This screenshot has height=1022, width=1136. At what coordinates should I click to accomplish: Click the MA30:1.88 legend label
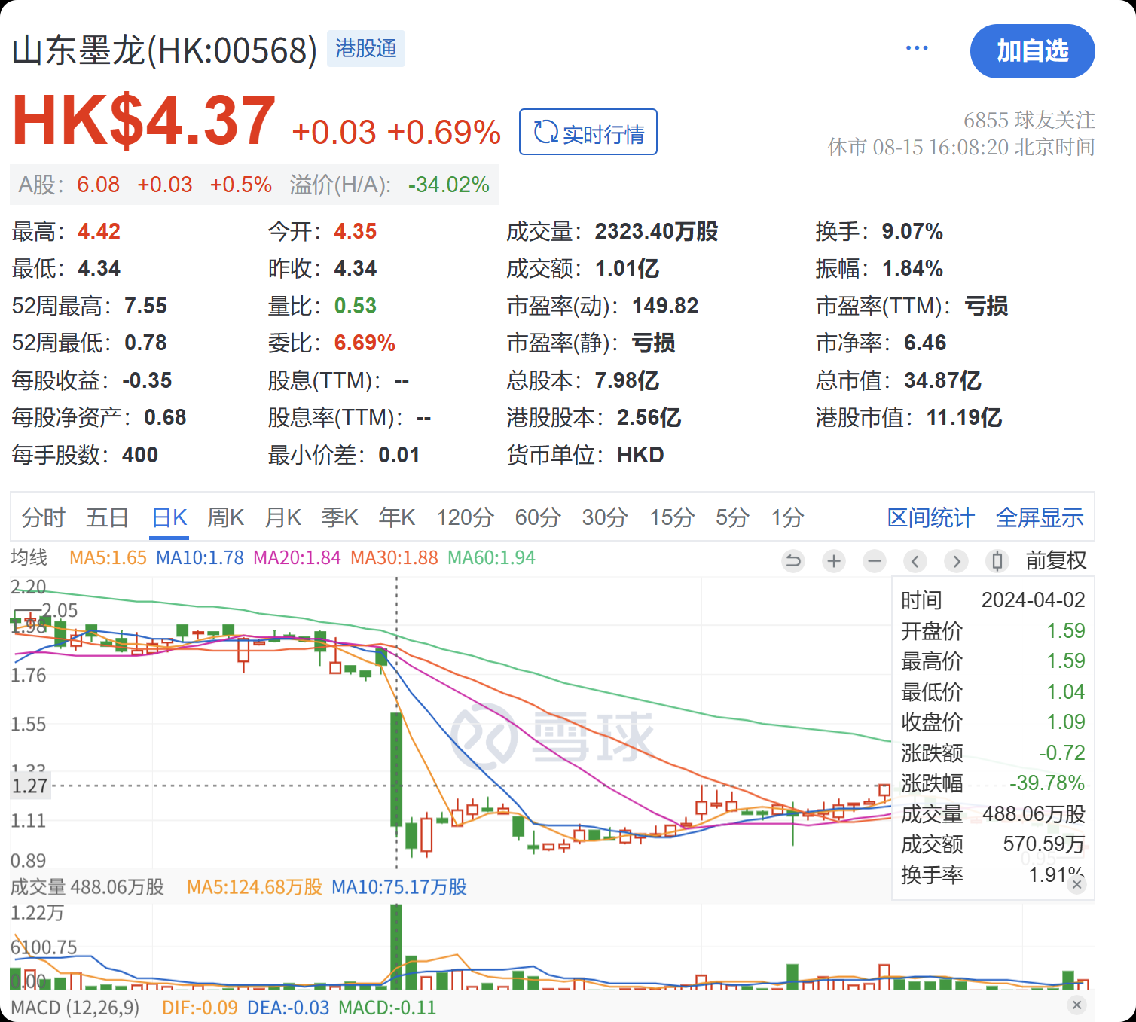coord(394,557)
